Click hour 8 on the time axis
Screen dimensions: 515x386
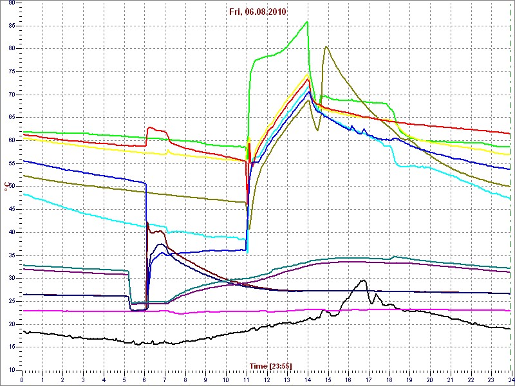click(185, 380)
